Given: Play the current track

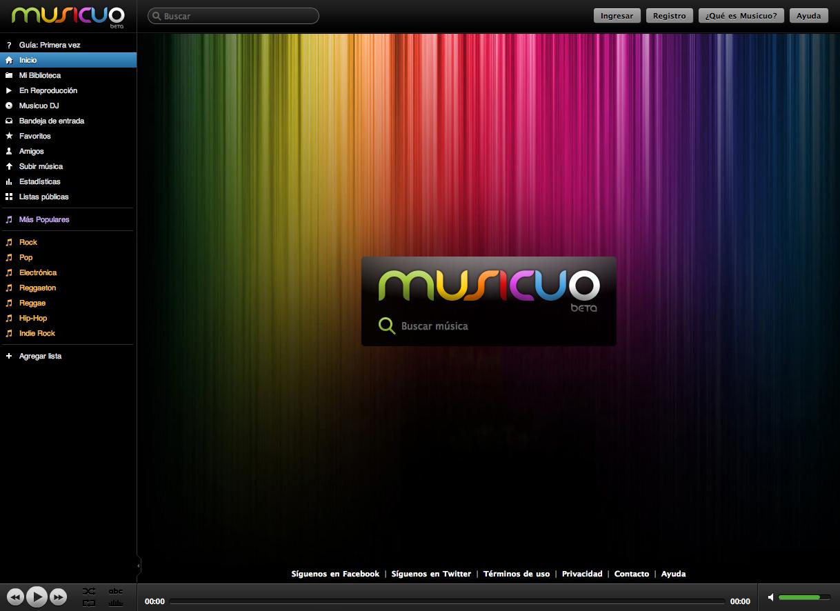Looking at the screenshot, I should [x=37, y=597].
